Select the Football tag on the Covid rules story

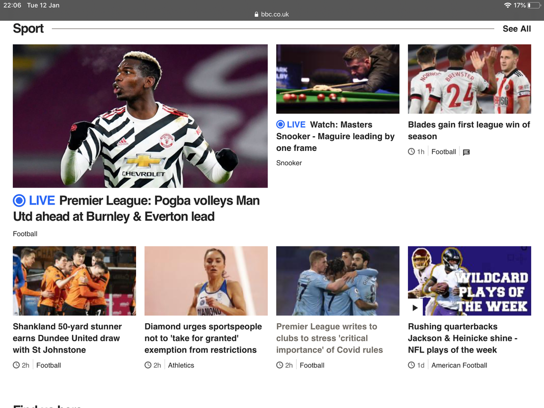312,365
